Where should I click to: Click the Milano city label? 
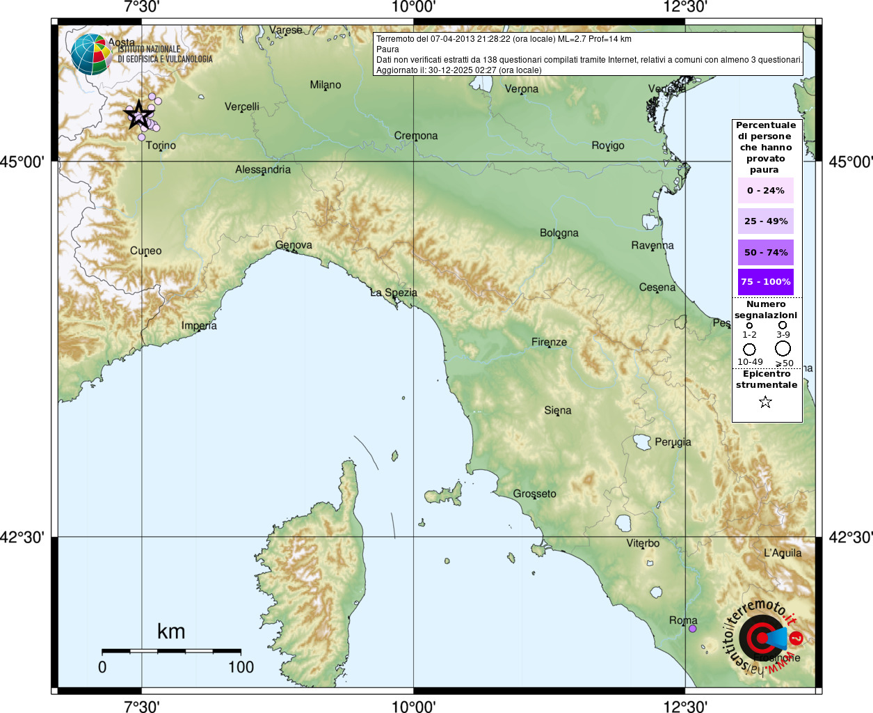point(325,85)
